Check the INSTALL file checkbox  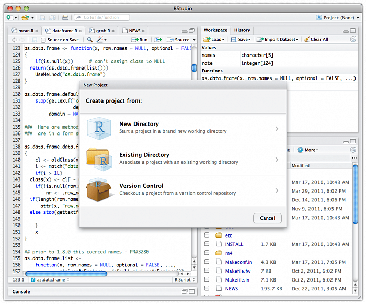pos(207,244)
